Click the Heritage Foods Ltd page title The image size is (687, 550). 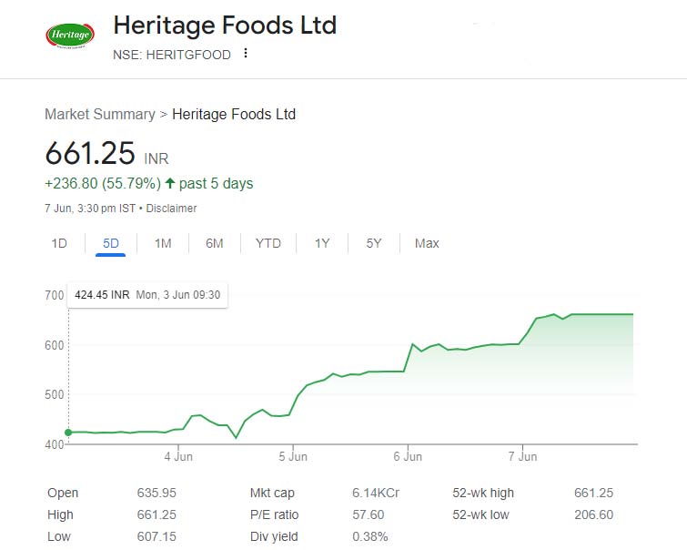[224, 25]
